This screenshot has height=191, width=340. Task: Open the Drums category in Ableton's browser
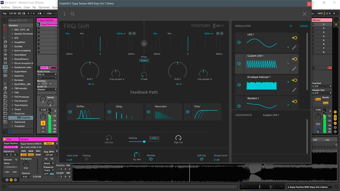pyautogui.click(x=5, y=46)
